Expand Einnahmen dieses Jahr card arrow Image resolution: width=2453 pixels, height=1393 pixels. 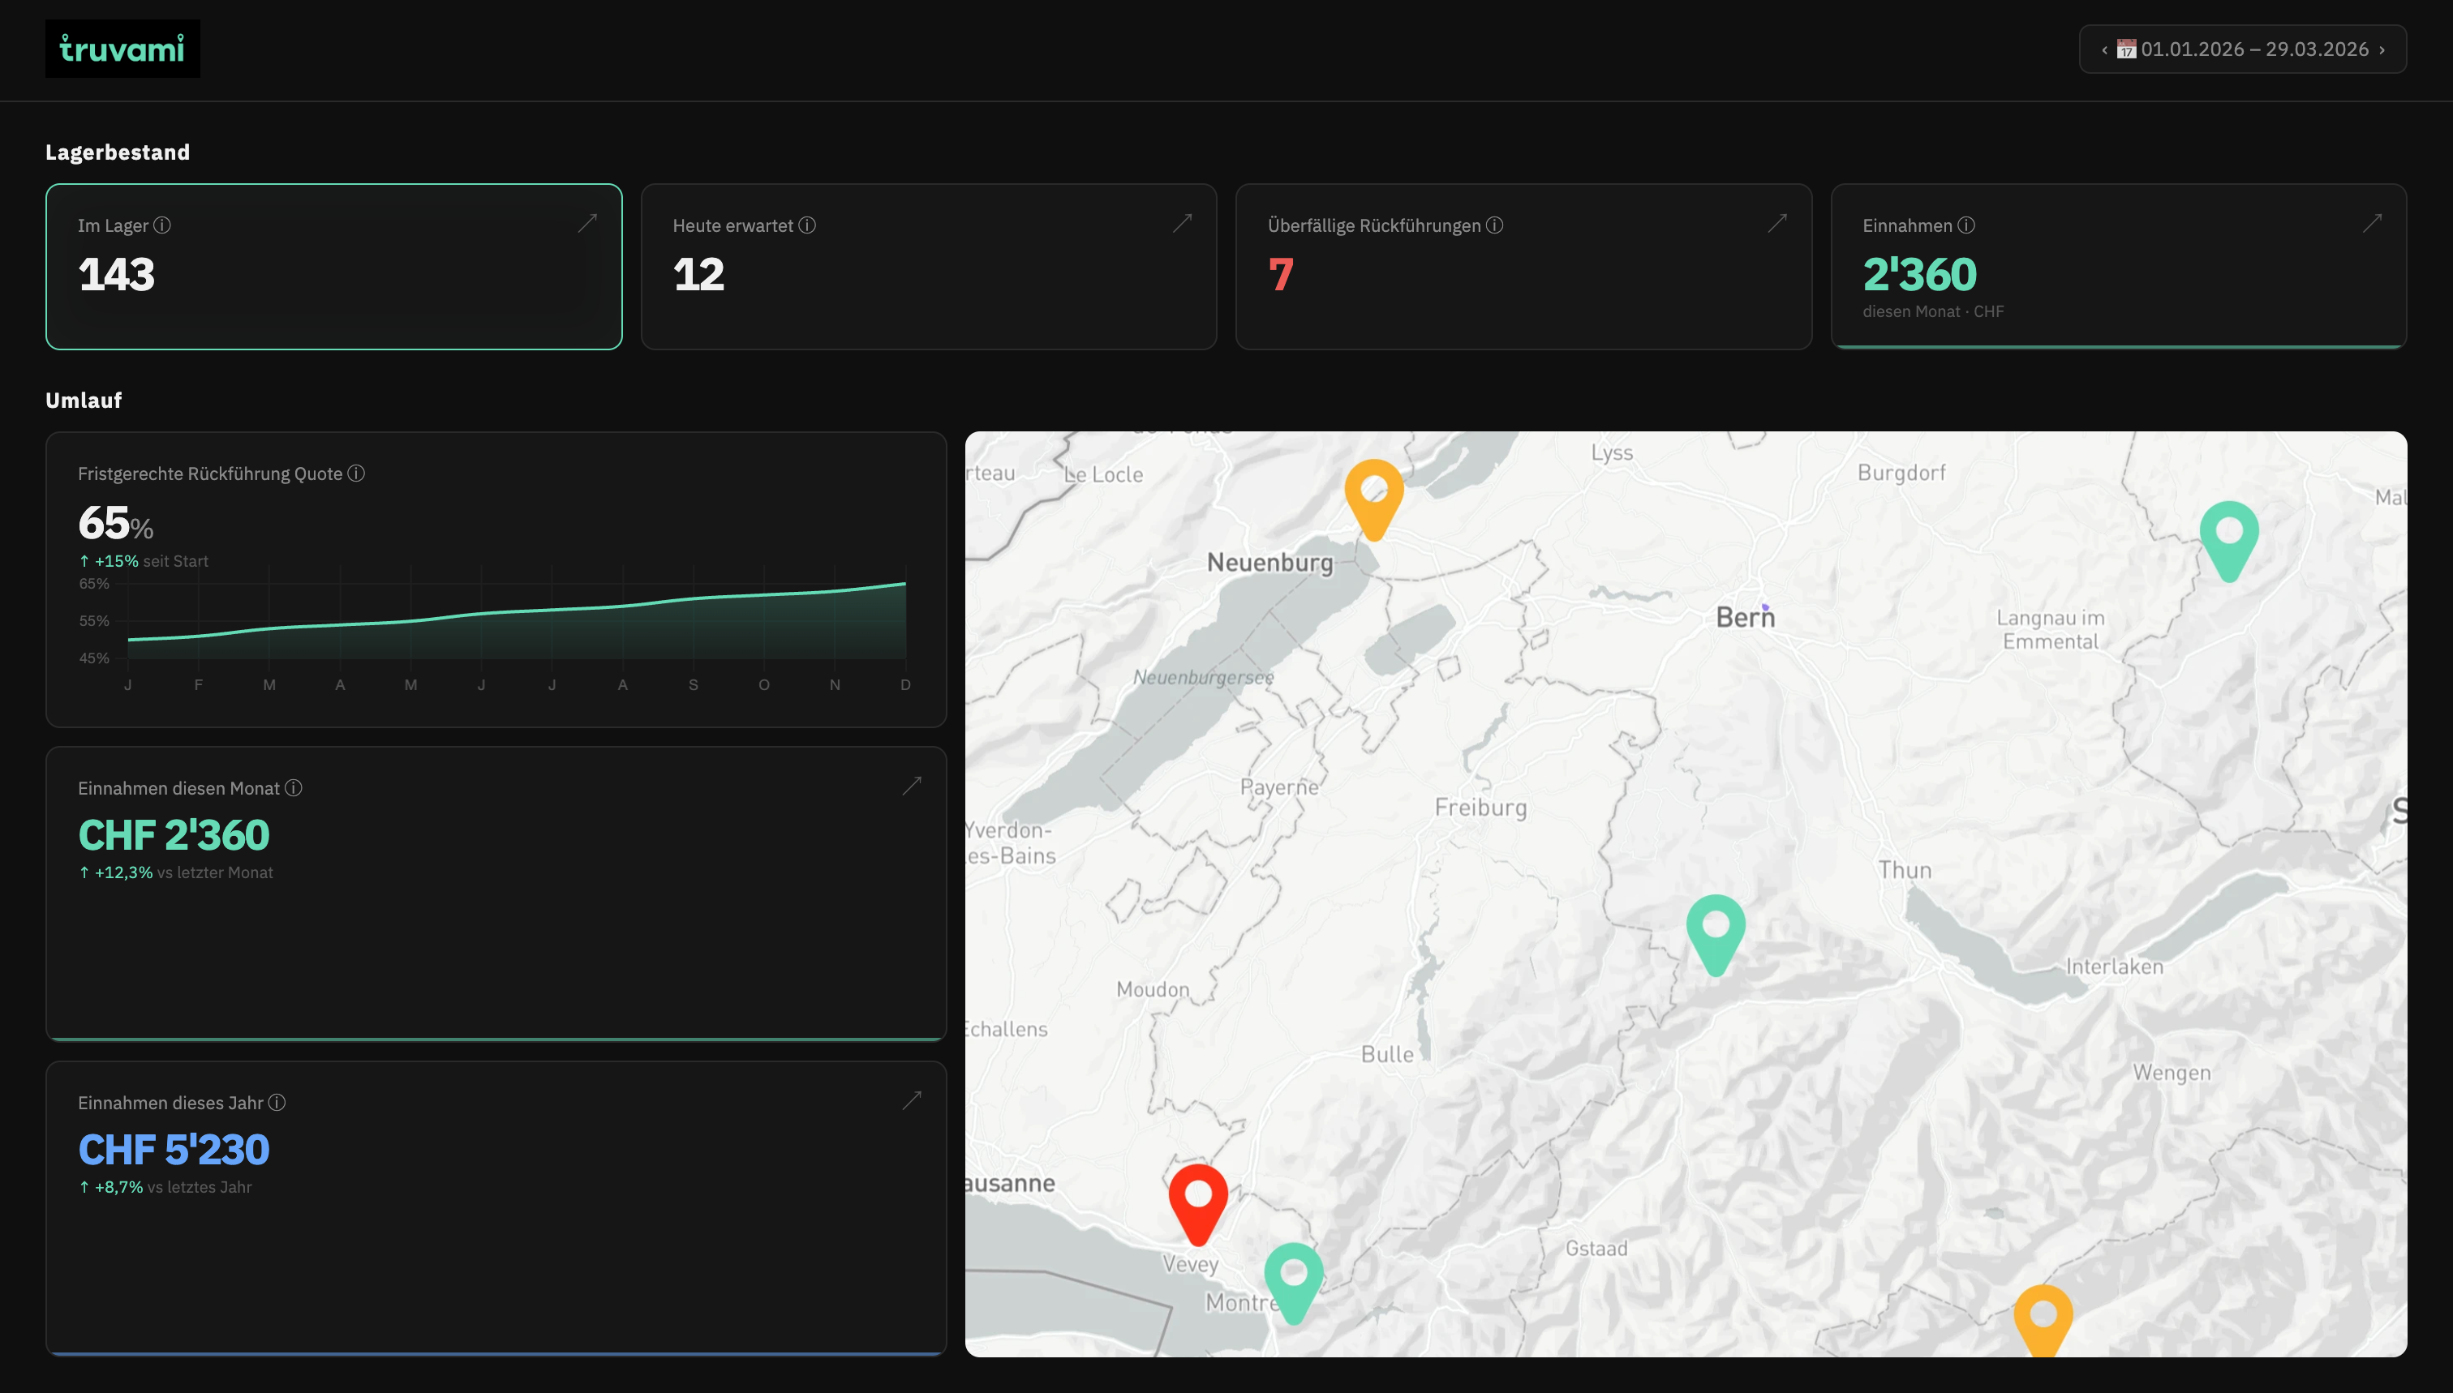tap(911, 1100)
